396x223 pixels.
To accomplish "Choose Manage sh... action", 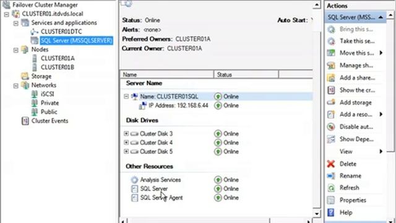I will [356, 66].
